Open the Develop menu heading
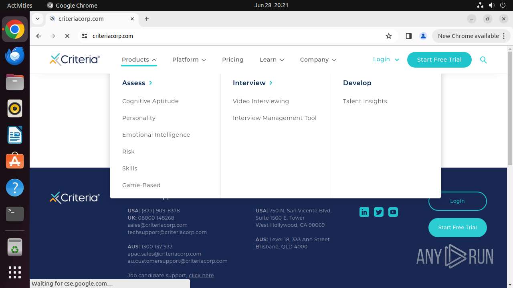 point(357,83)
